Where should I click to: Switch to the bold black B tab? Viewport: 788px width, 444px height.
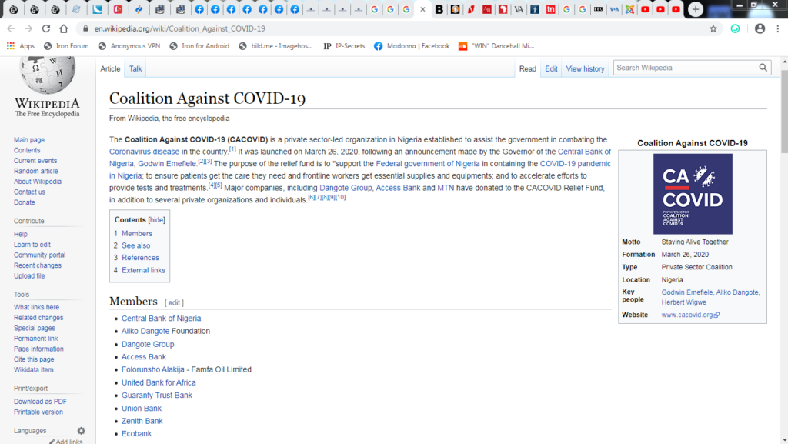pos(439,9)
